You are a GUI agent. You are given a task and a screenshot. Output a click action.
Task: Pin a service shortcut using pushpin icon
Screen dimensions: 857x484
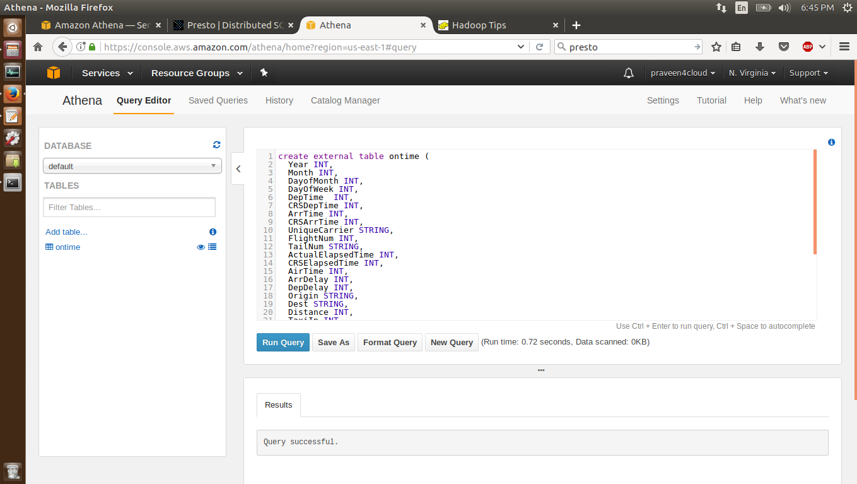264,73
